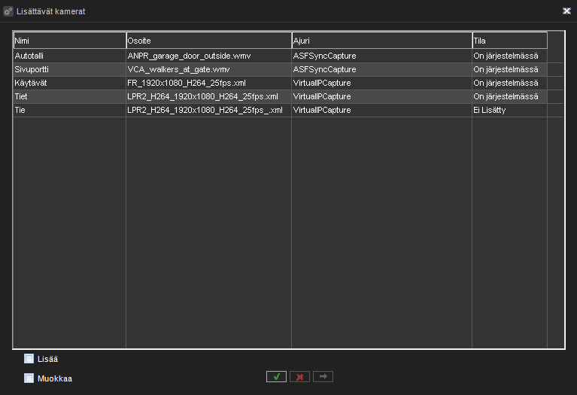This screenshot has width=577, height=395.
Task: Select the Käytävät camera row
Action: point(69,83)
